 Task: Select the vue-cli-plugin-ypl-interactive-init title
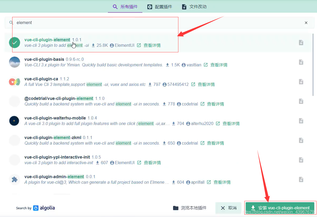(x=57, y=157)
